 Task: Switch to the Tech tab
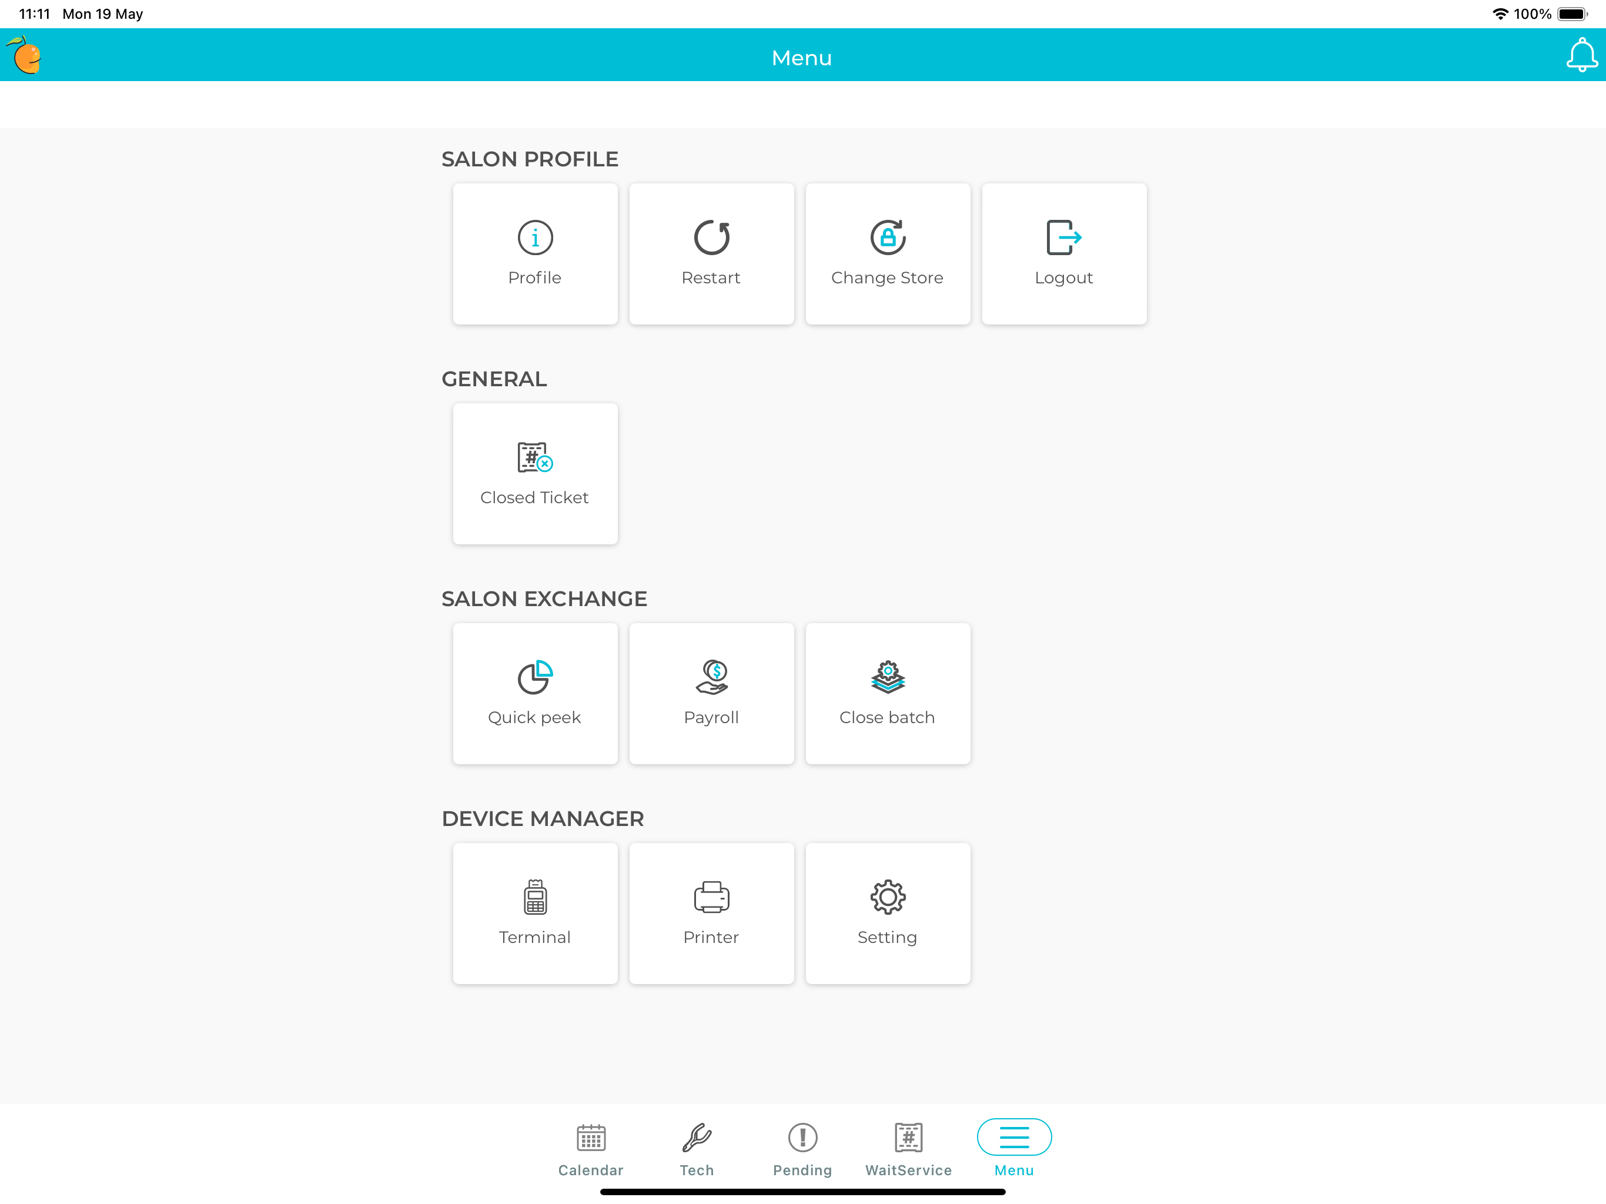(x=697, y=1149)
